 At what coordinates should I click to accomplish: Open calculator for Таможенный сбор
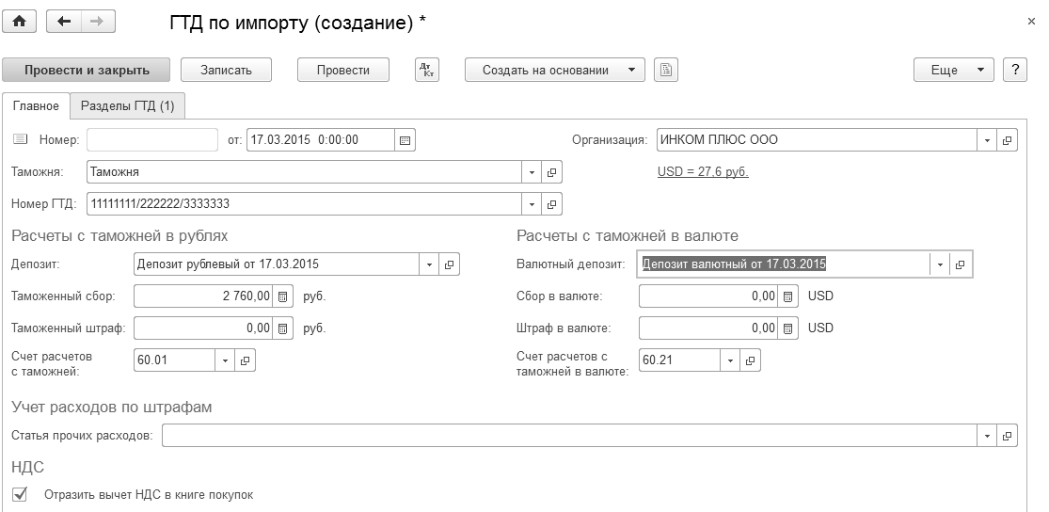coord(283,296)
